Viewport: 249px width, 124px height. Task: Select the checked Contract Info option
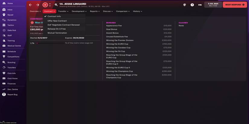[x=54, y=17]
